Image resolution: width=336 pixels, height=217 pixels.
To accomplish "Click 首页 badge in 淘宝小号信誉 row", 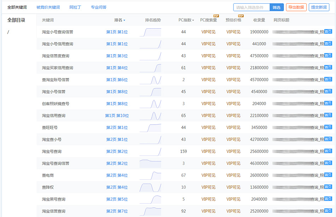I will [x=328, y=91].
